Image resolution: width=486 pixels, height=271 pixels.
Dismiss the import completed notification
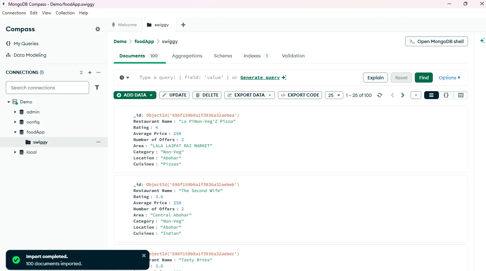144,256
